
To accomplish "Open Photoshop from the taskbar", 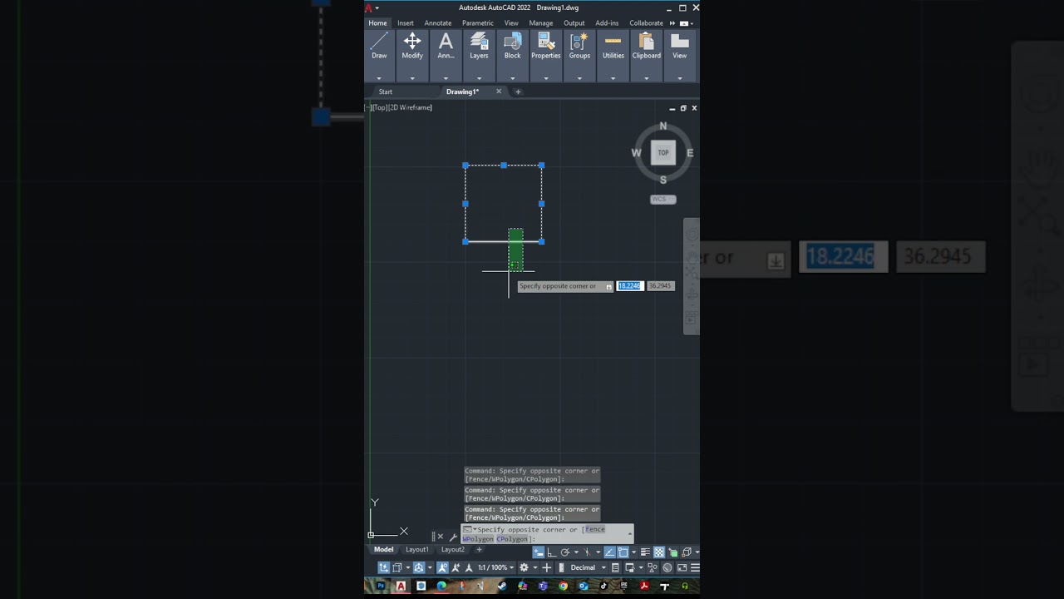I will [x=381, y=586].
